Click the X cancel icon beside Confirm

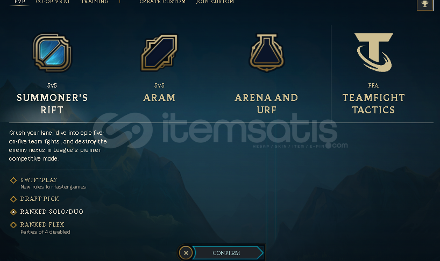coord(186,253)
